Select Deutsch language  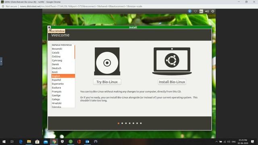(63, 68)
